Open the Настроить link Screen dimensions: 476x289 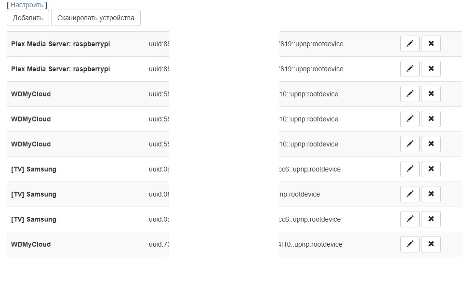point(27,5)
